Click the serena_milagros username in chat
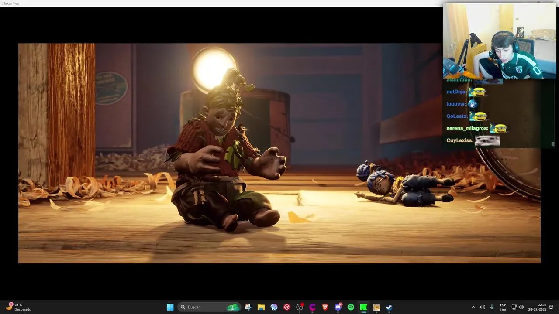Screen dimensions: 559x314 (x=467, y=129)
